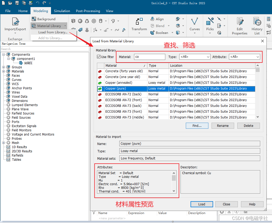Screen dimensions: 272x223
Task: Open the Curves tool
Action: tap(195, 26)
